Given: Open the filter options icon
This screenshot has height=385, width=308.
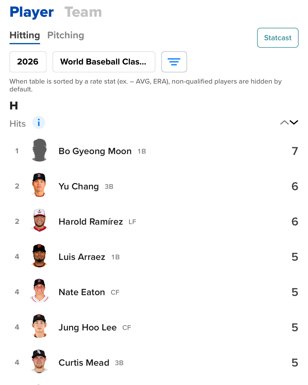Looking at the screenshot, I should (x=174, y=62).
